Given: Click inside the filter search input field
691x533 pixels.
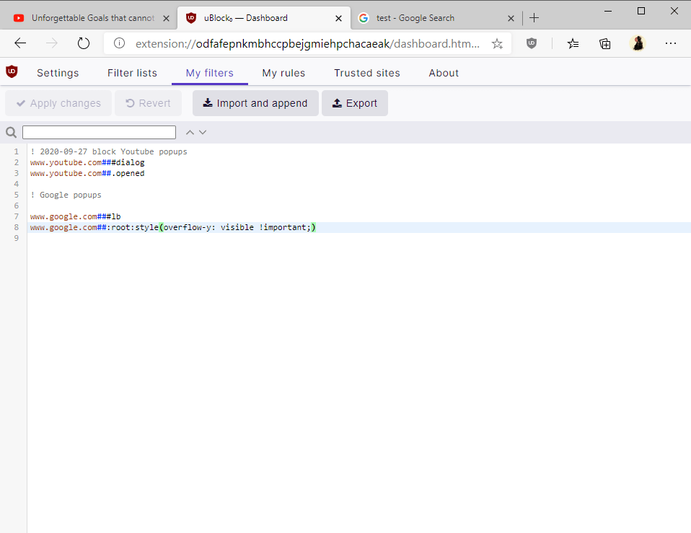Looking at the screenshot, I should tap(99, 132).
